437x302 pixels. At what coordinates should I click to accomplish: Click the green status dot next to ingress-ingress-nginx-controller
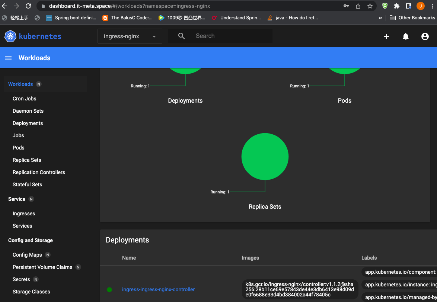pyautogui.click(x=110, y=289)
